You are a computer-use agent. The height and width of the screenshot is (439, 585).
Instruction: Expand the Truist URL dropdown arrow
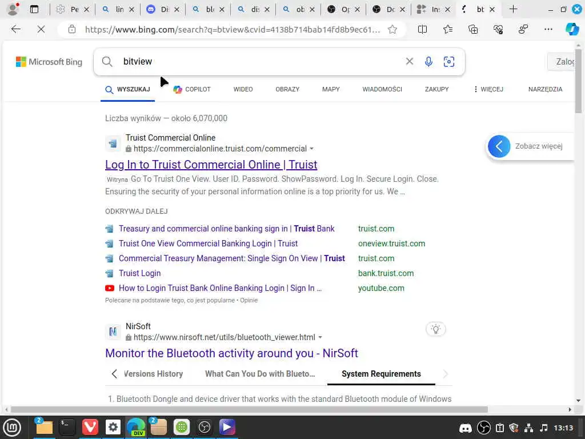[x=311, y=149]
